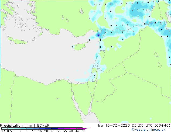The width and height of the screenshot is (171, 132).
Task: Pick the 15–20 mm legend color box
Action: tap(42, 128)
